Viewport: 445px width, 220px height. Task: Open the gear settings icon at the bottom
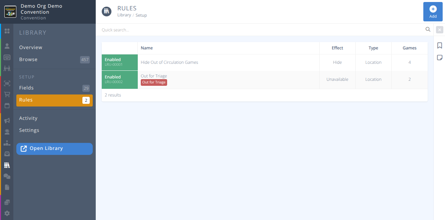click(7, 213)
